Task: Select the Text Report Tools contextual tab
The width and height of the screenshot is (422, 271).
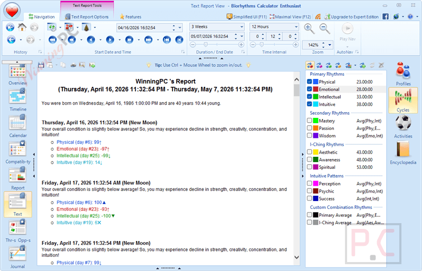Action: pos(87,5)
